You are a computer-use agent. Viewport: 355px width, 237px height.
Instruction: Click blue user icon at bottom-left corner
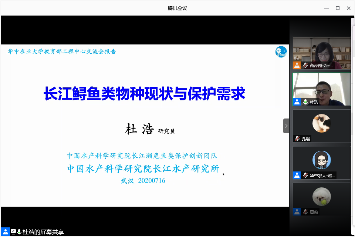[x=5, y=232]
